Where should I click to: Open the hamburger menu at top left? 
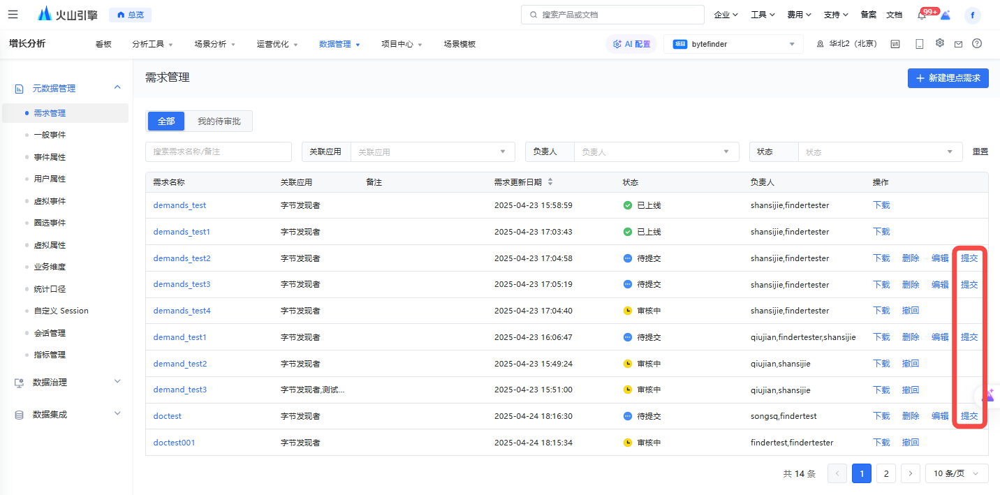pos(13,15)
